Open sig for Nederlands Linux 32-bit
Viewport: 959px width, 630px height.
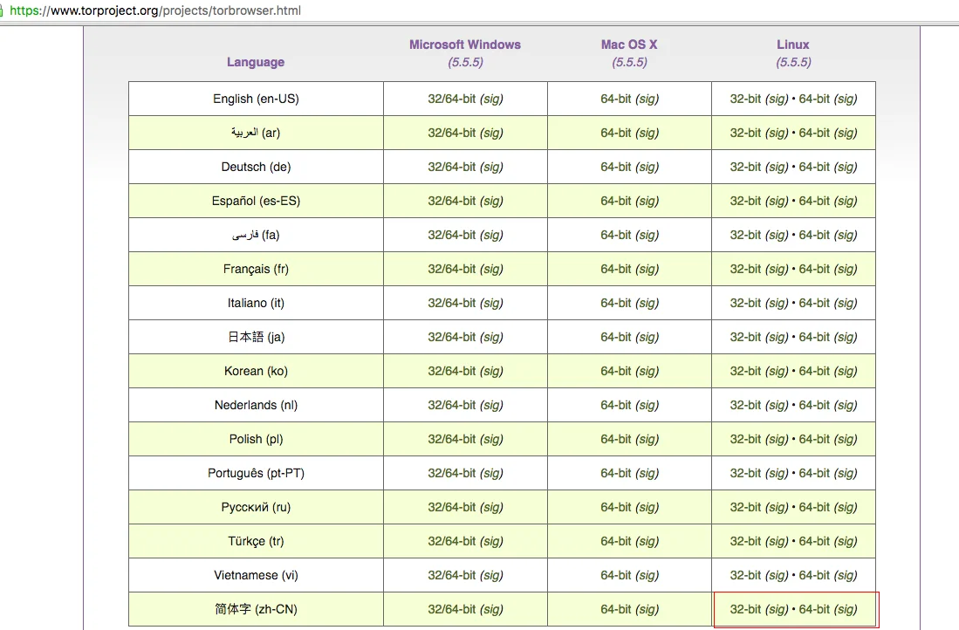777,405
